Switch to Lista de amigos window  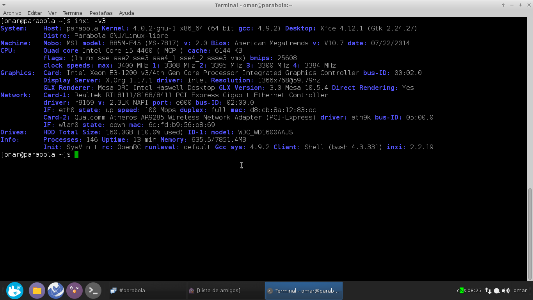click(x=226, y=291)
